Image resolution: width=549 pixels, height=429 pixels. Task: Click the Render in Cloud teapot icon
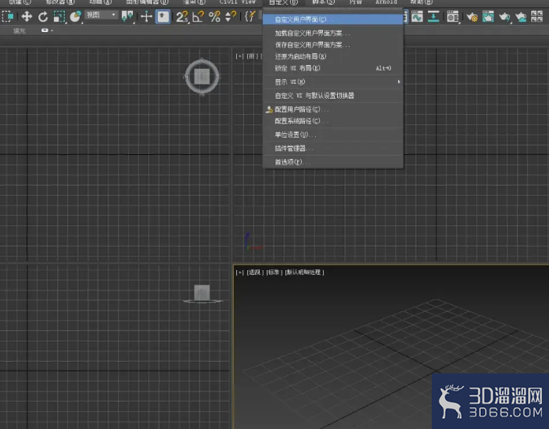(x=521, y=16)
